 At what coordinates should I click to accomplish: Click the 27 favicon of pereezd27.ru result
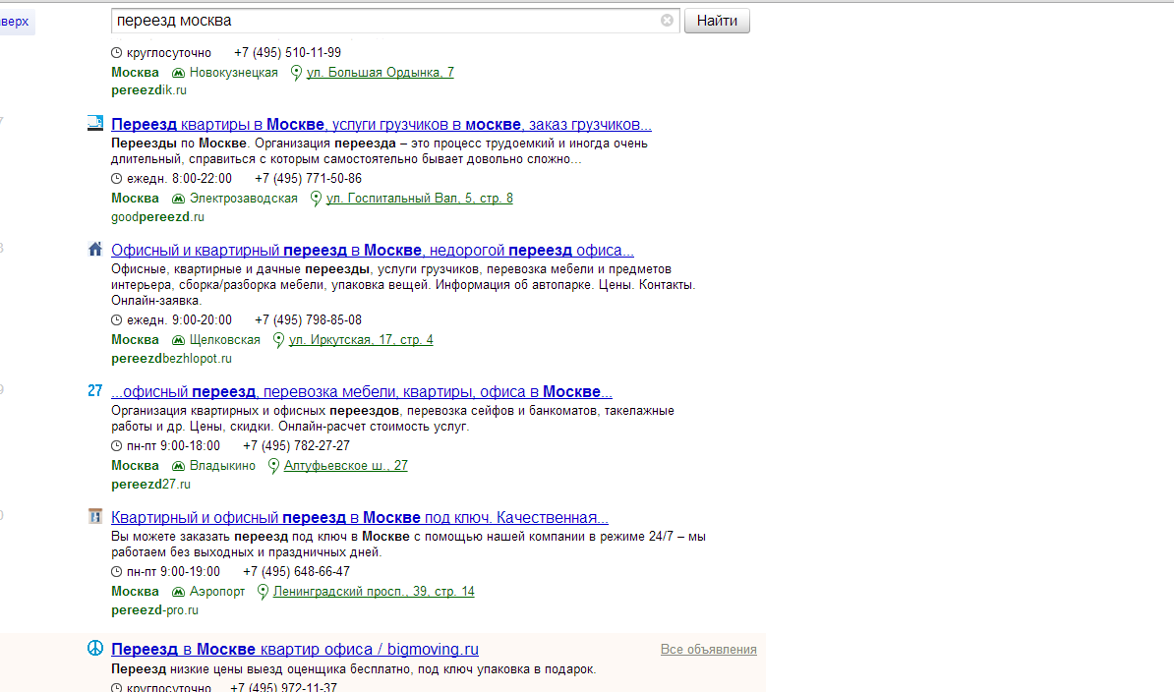coord(95,390)
